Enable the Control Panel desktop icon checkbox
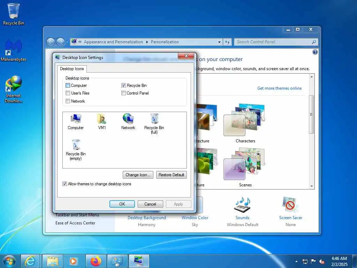 [x=123, y=93]
